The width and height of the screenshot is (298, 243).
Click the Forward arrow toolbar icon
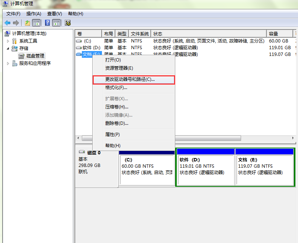16,23
